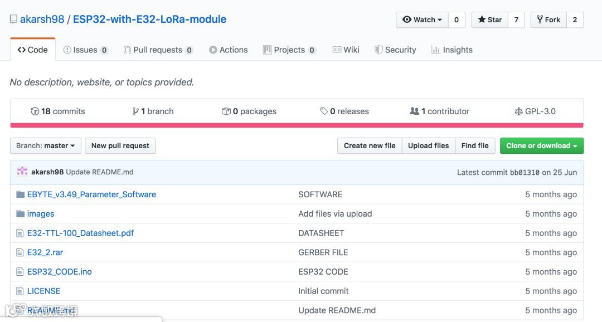Click the file icon beside E32-TTL-100_Datasheet.pdf
The height and width of the screenshot is (322, 602).
coord(21,233)
